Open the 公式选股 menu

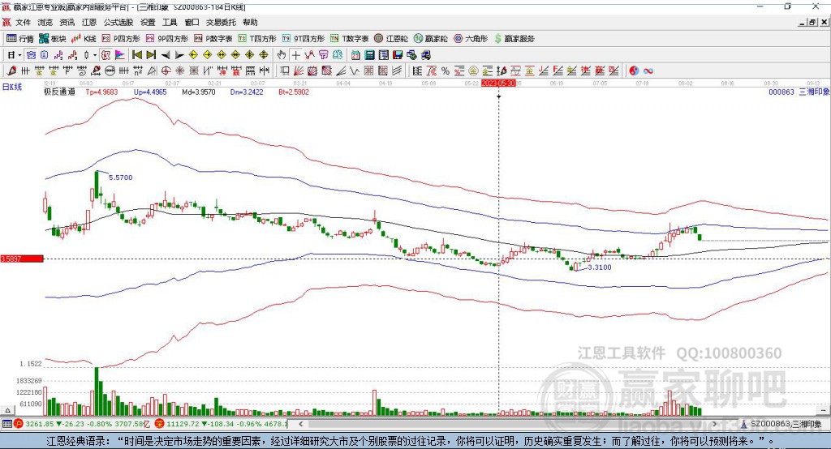pos(118,22)
